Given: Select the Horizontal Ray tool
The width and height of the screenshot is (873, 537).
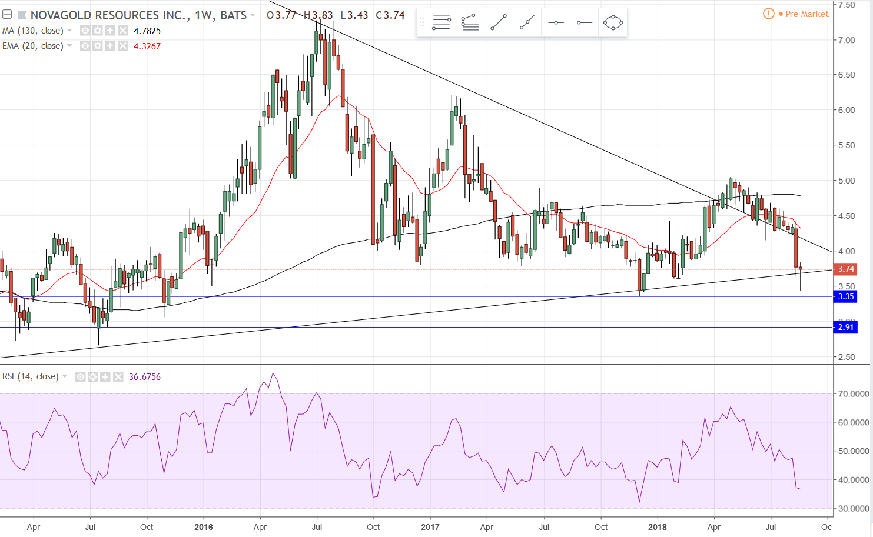Looking at the screenshot, I should point(584,23).
